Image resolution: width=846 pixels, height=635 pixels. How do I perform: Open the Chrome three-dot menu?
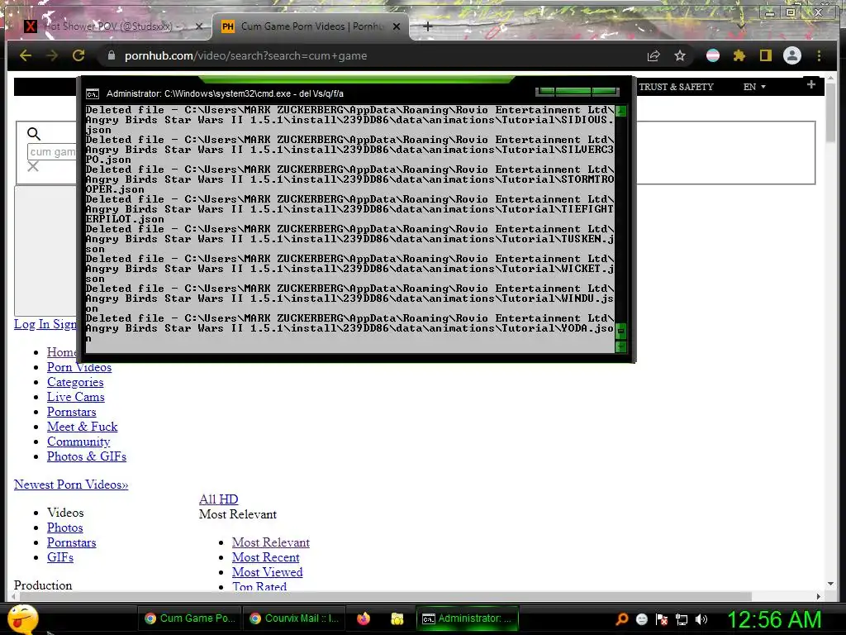coord(819,55)
